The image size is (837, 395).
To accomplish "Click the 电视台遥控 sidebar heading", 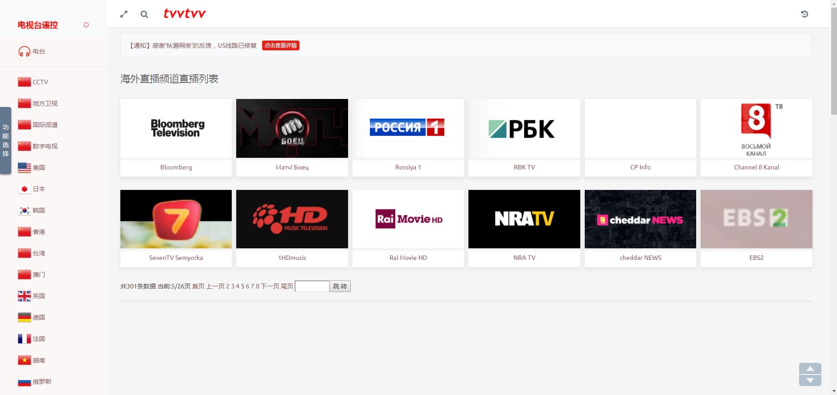I will 38,25.
